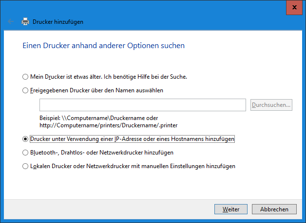Click the printer icon beside the window title
The height and width of the screenshot is (223, 306).
[25, 22]
